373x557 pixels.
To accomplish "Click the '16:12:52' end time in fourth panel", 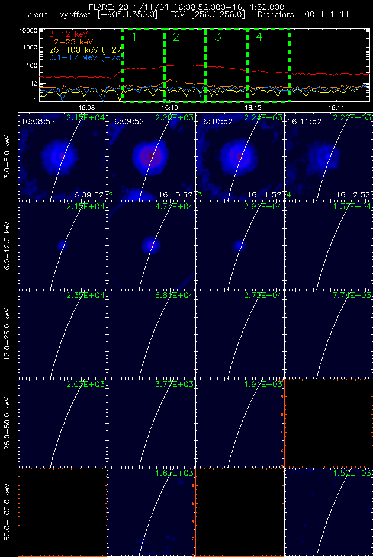I will tap(353, 195).
